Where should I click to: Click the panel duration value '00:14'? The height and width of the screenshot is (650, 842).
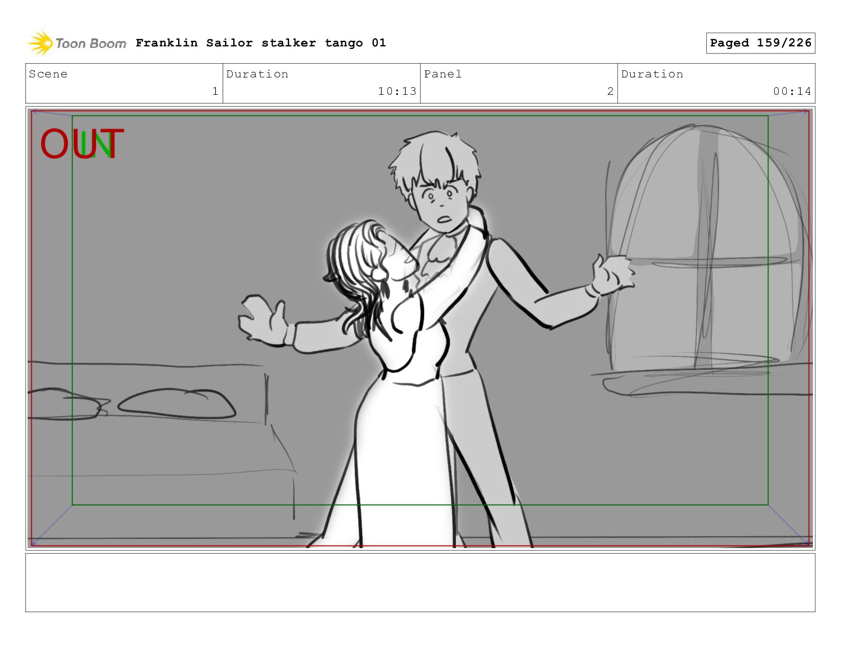792,91
